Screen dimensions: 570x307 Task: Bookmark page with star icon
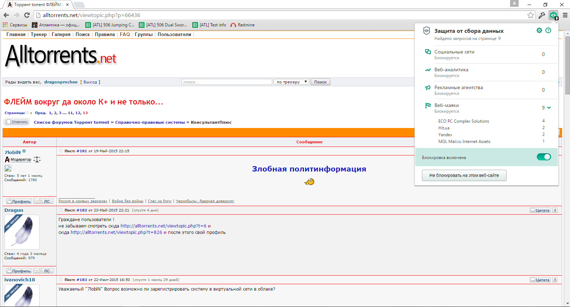pos(530,15)
